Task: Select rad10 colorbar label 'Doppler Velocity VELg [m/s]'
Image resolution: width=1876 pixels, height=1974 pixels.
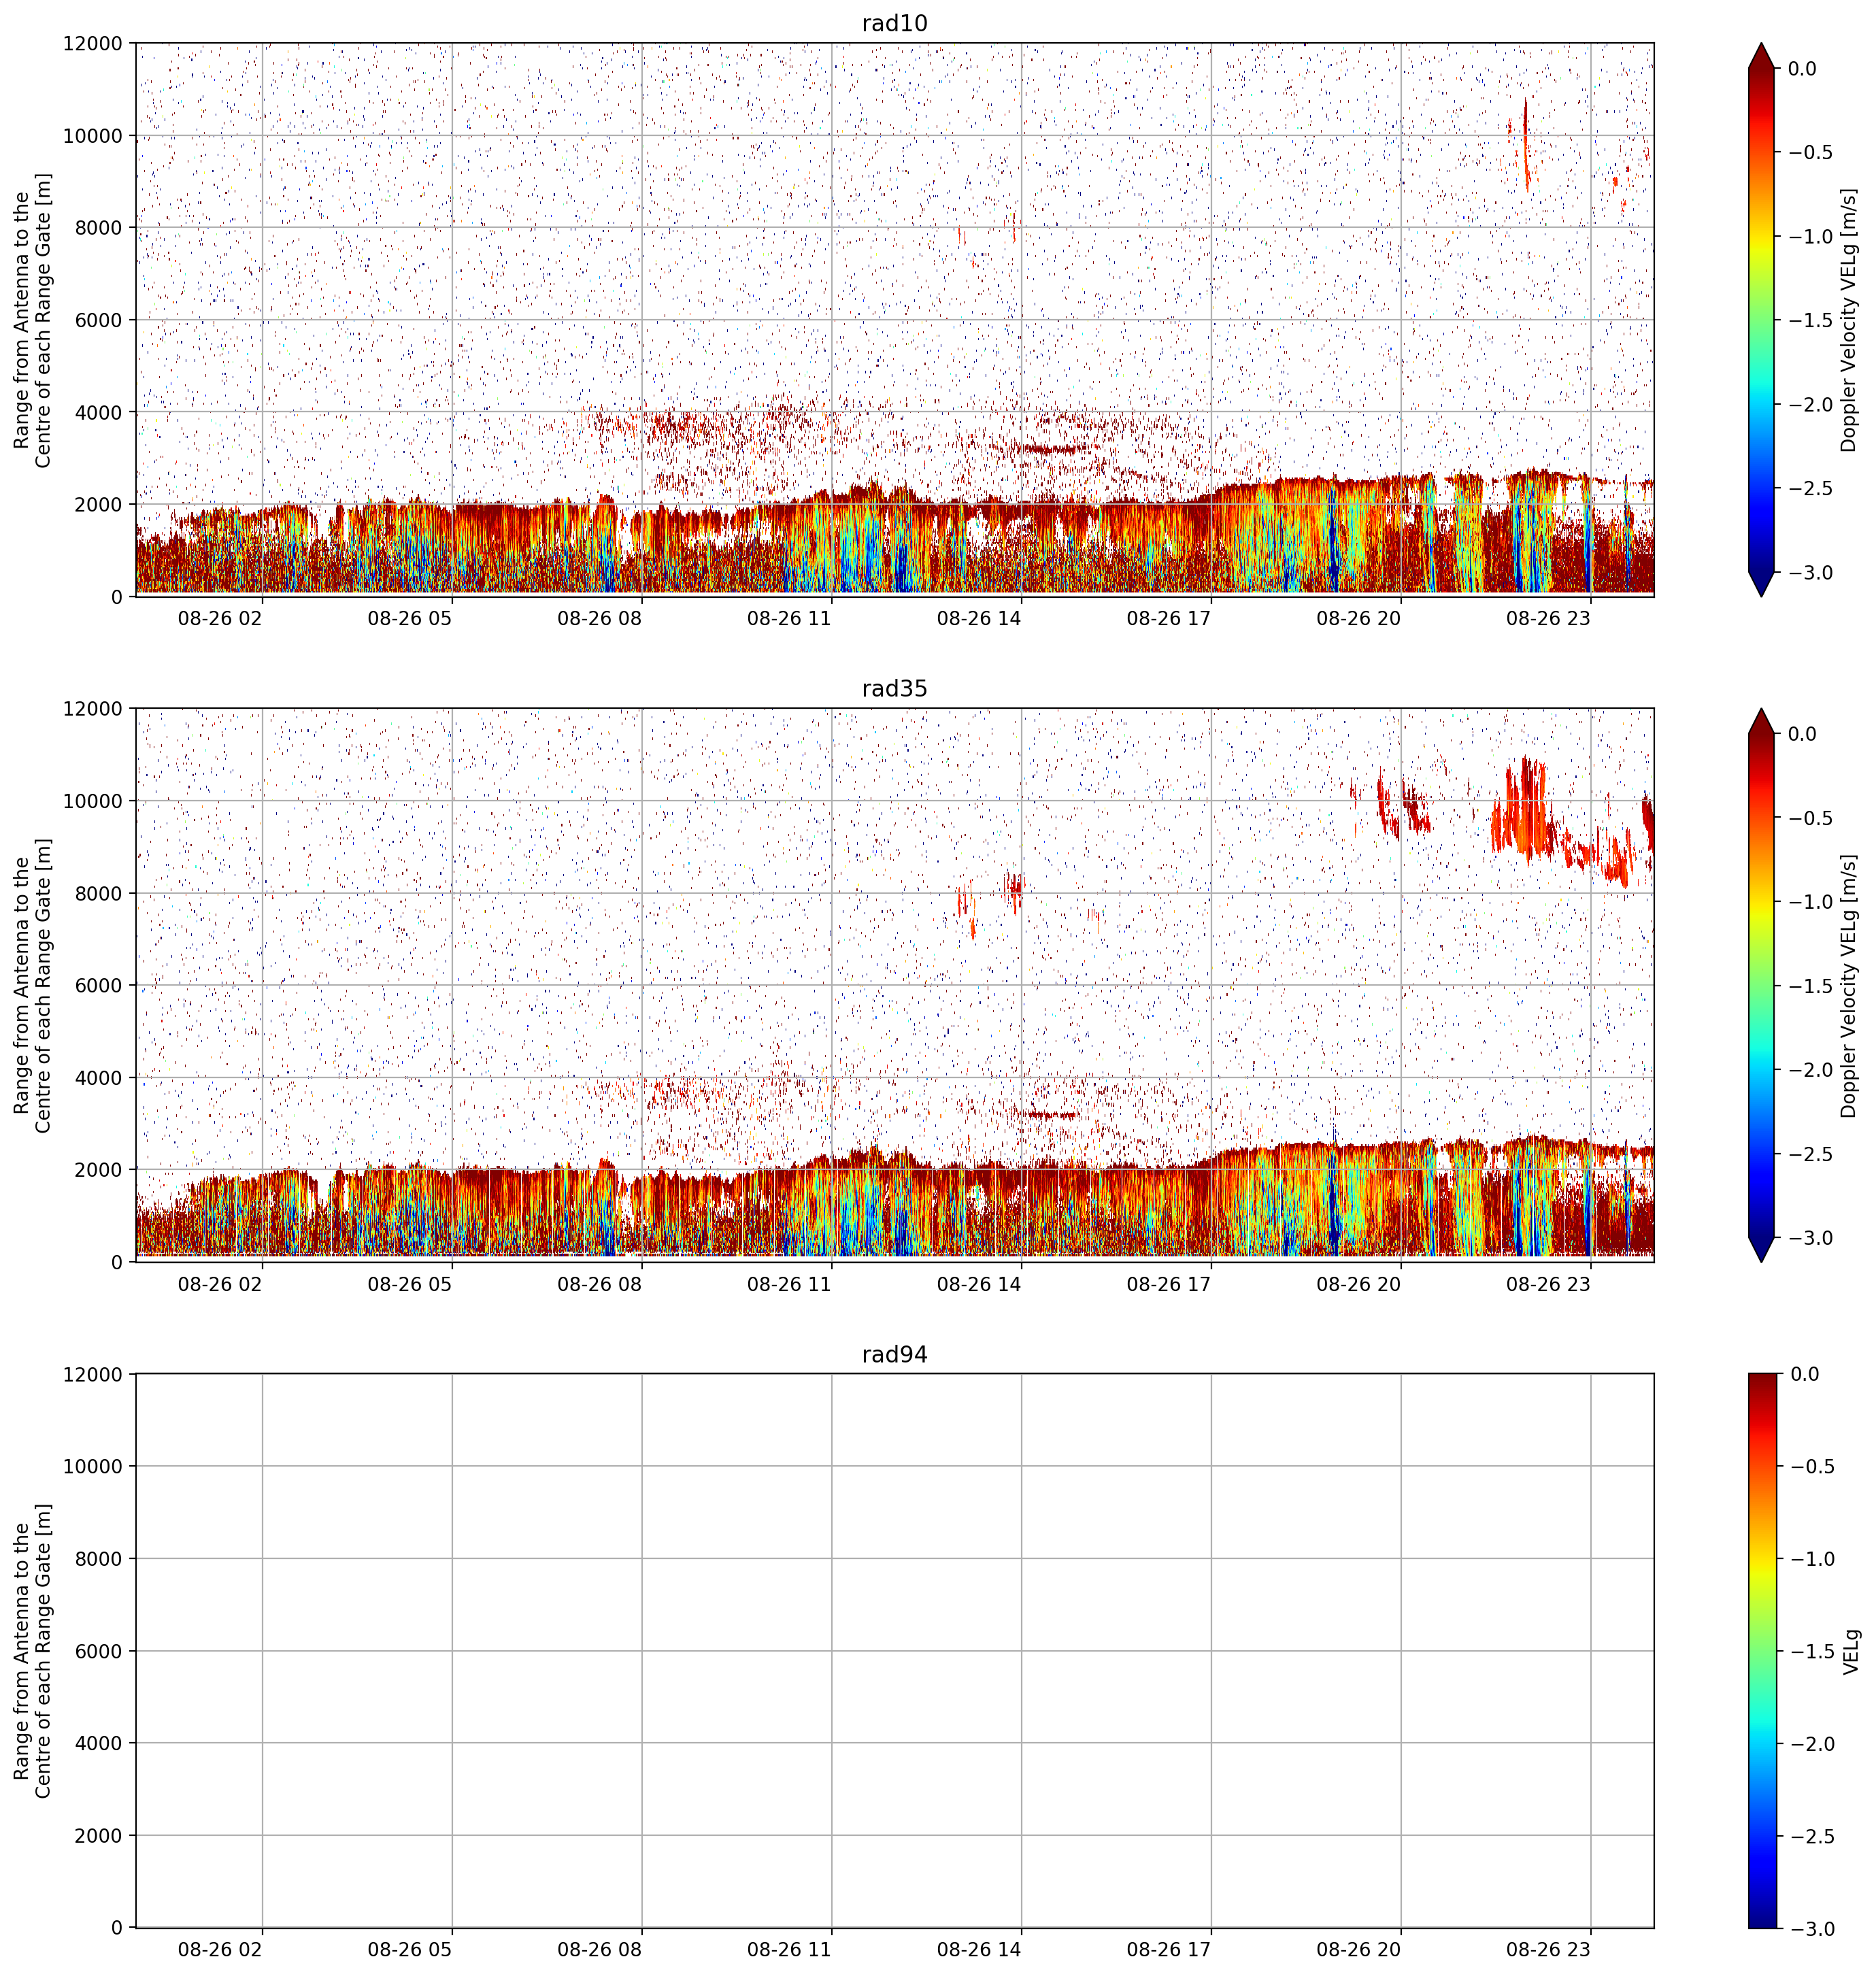Action: pos(1848,320)
